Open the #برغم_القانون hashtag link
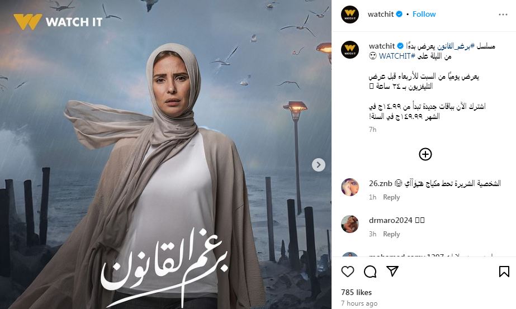 (456, 46)
